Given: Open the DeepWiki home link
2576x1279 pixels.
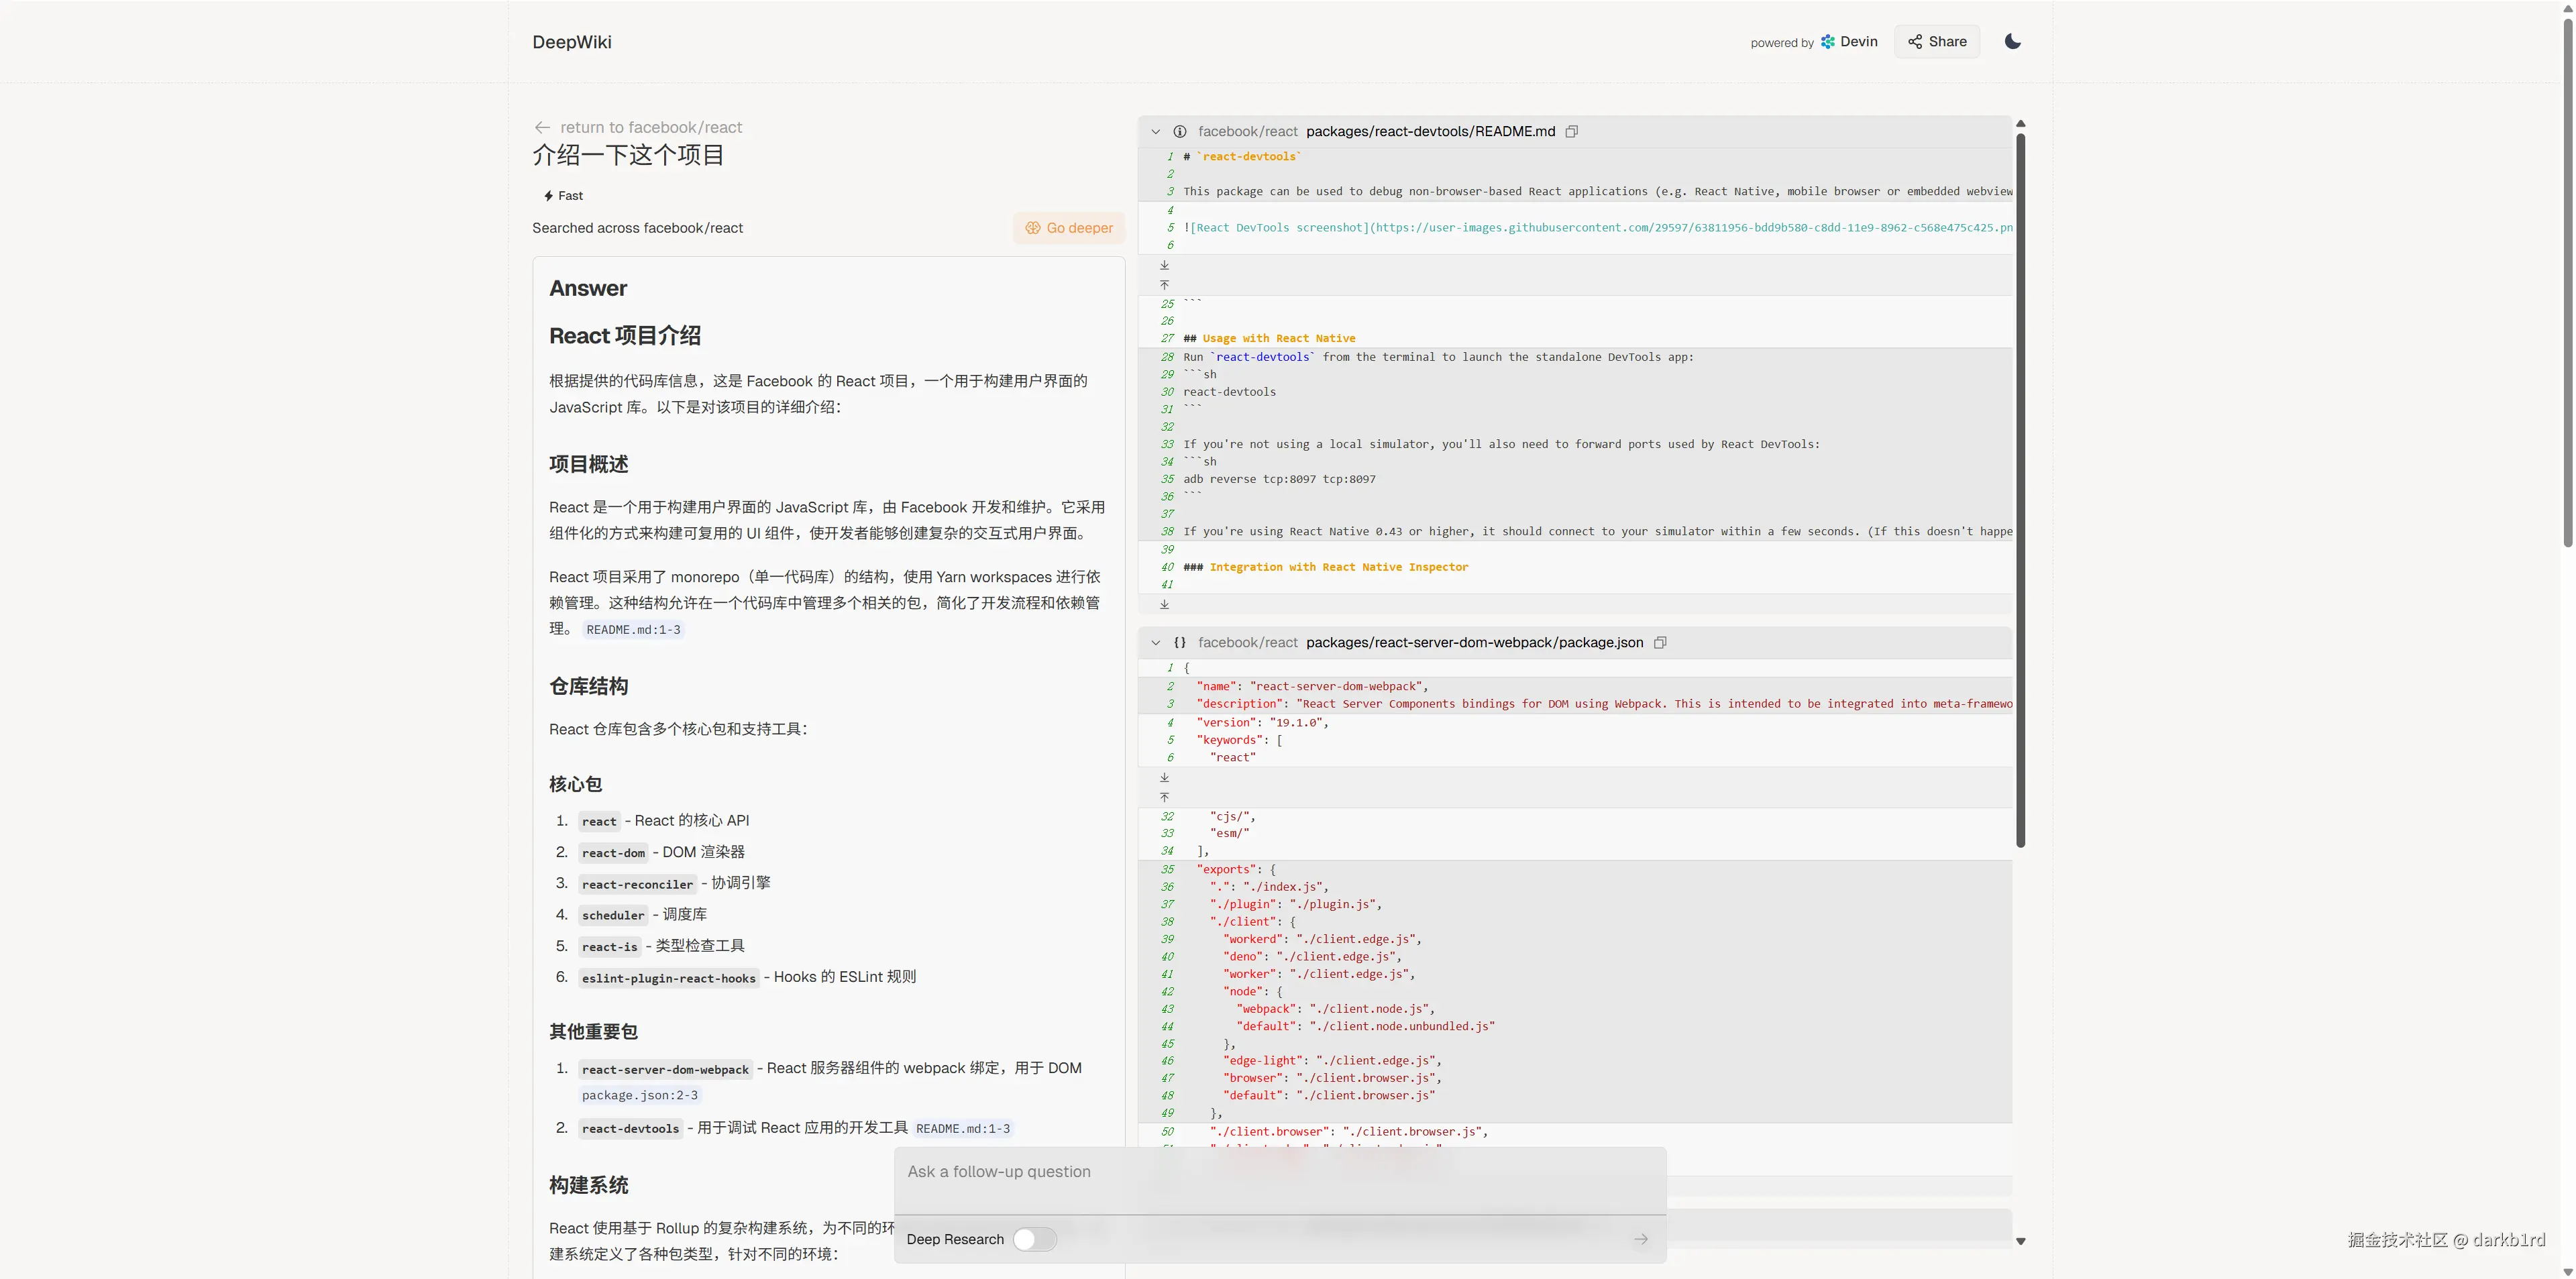Looking at the screenshot, I should click(571, 42).
